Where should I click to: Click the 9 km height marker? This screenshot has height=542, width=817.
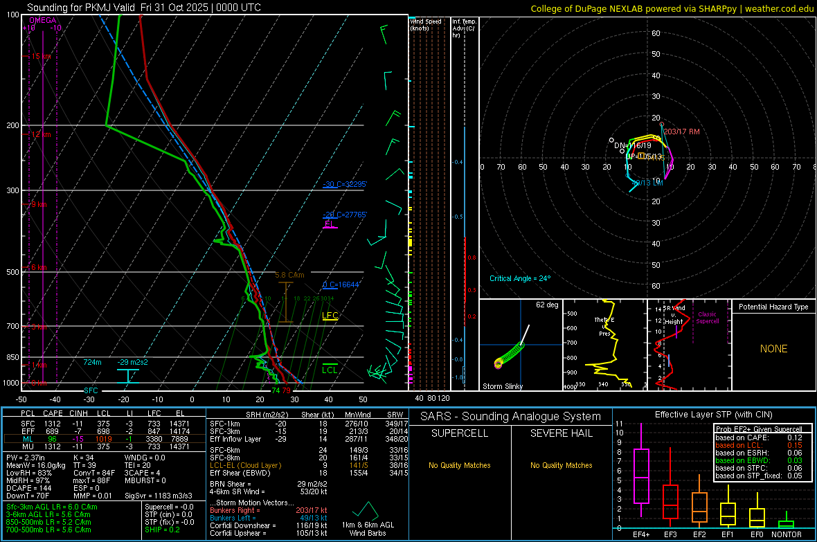tap(39, 204)
